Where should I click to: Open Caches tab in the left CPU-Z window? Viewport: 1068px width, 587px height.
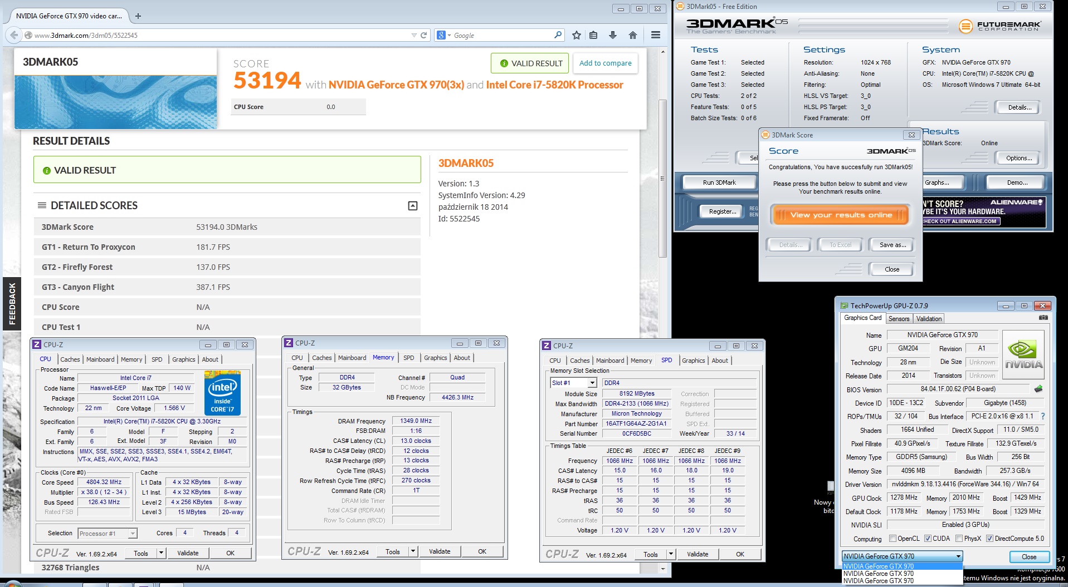70,359
